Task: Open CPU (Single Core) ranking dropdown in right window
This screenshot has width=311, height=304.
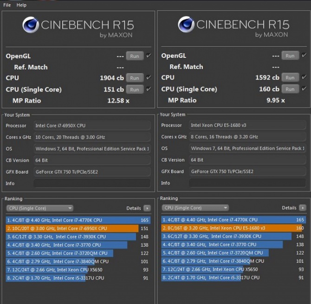Action: click(x=195, y=208)
